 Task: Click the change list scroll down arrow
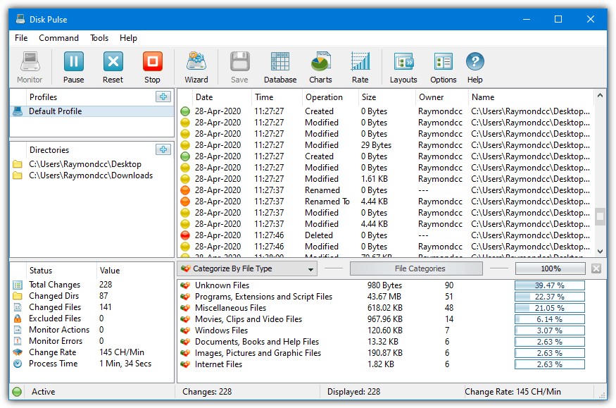click(x=600, y=251)
